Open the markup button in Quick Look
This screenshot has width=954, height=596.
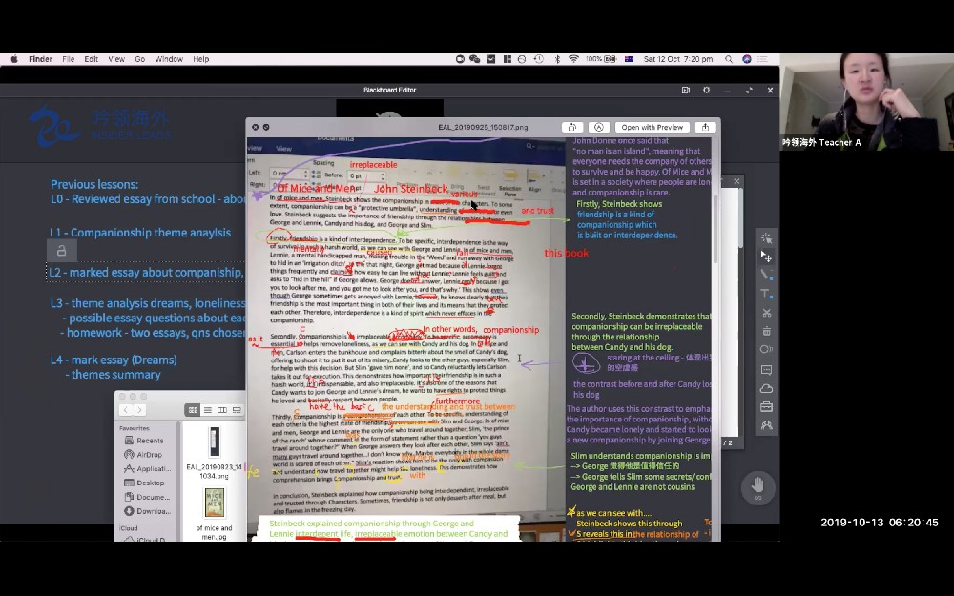click(599, 127)
